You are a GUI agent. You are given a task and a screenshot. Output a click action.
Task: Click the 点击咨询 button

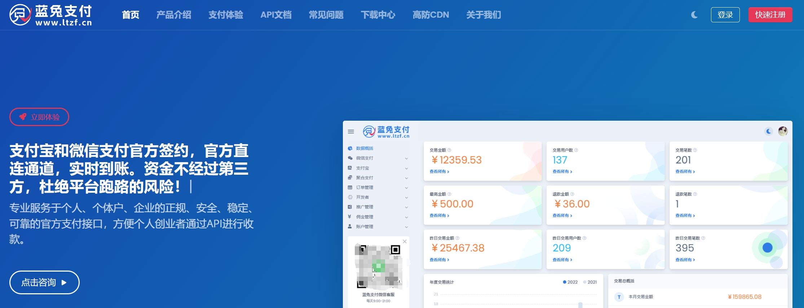(44, 282)
